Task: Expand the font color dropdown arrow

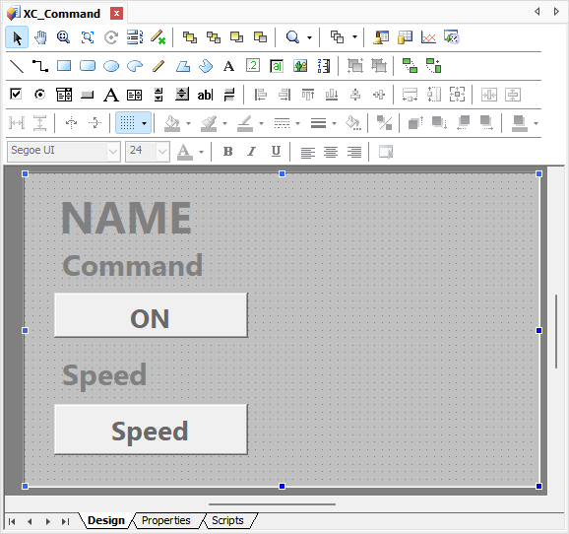Action: [x=201, y=152]
